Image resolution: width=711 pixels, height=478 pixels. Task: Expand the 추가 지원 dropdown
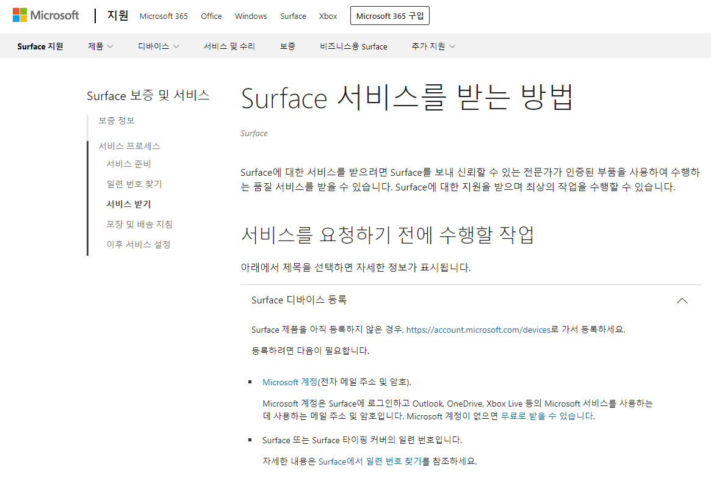coord(433,46)
